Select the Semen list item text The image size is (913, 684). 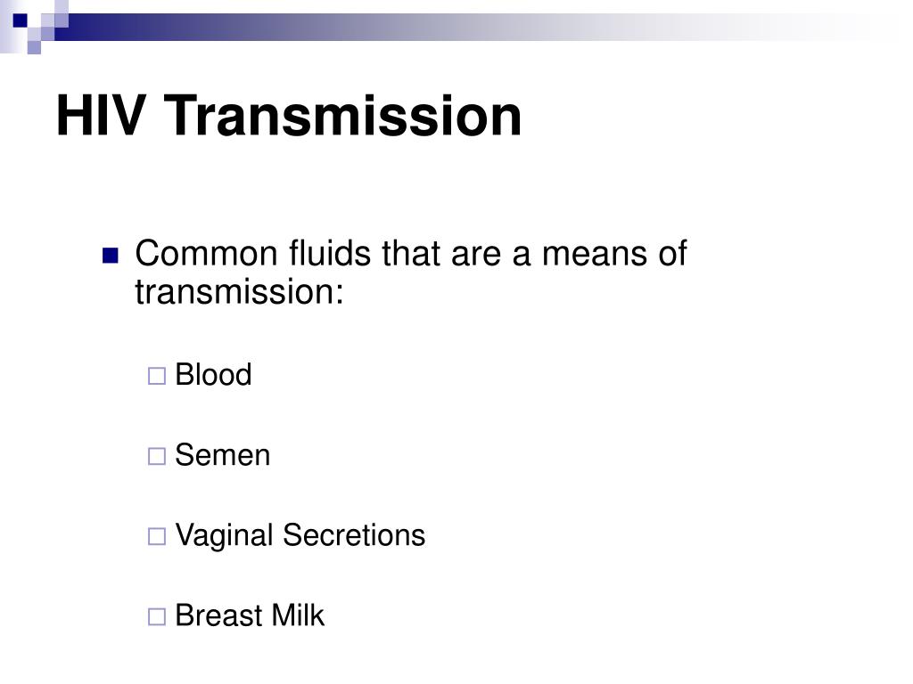coord(222,455)
